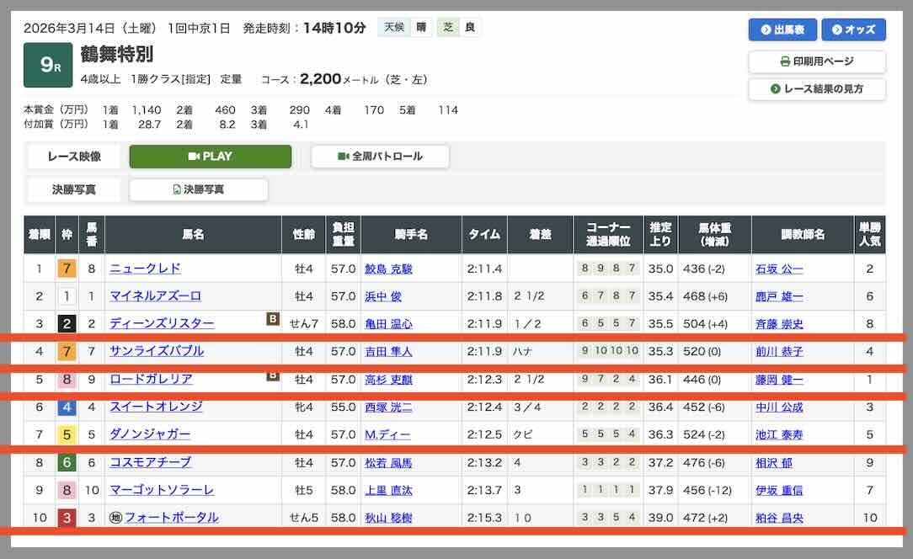Open the 印刷用ページ print version

click(816, 61)
